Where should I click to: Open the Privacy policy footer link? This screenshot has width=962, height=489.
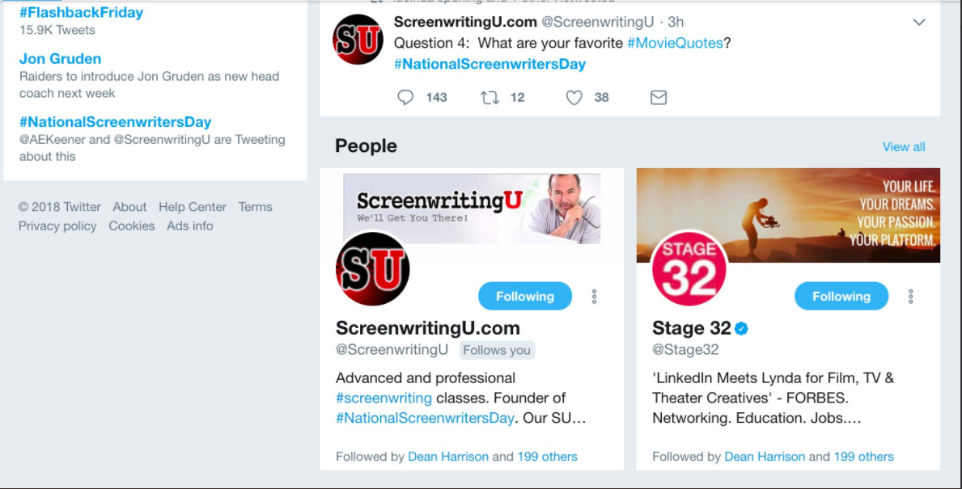[57, 226]
